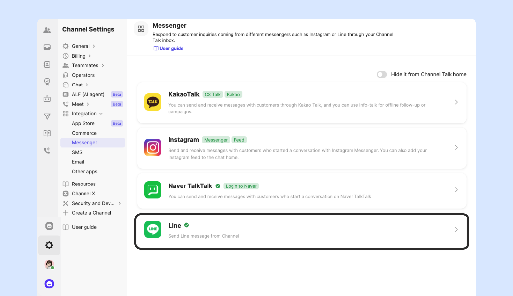Open the phone call icon in left rail

47,151
